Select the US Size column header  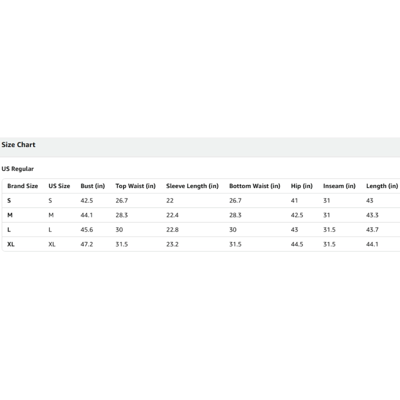[59, 186]
